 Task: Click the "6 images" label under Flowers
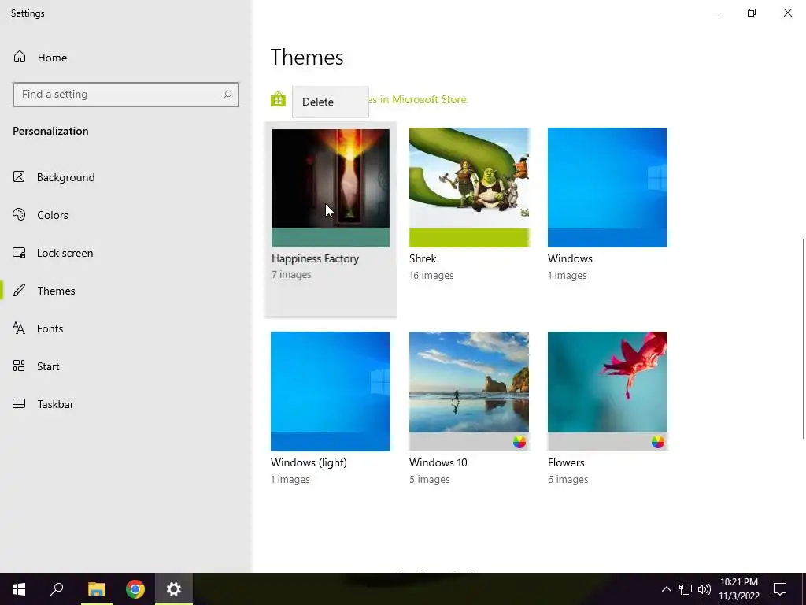[x=568, y=479]
